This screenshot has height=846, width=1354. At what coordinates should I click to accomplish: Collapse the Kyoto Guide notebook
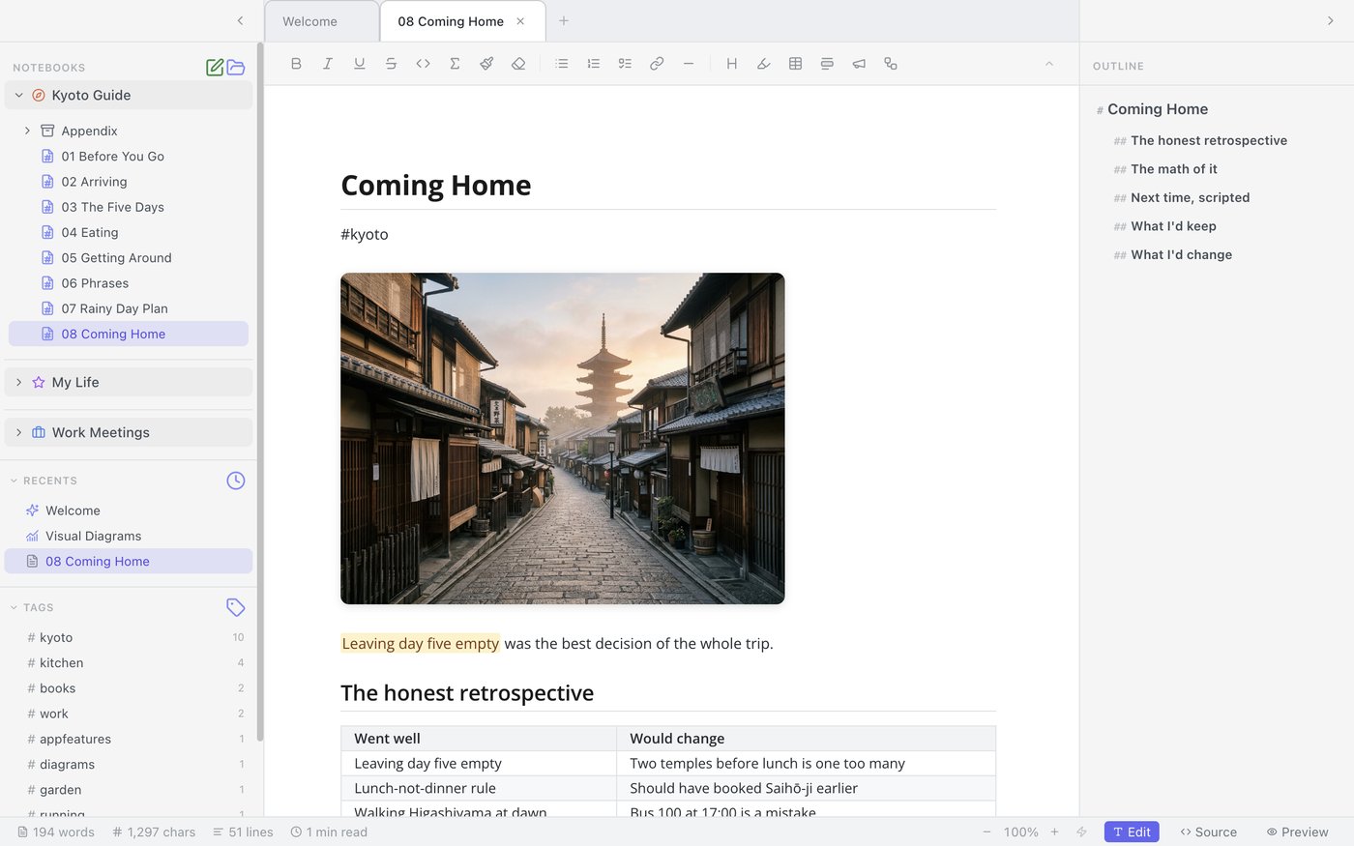(x=18, y=95)
